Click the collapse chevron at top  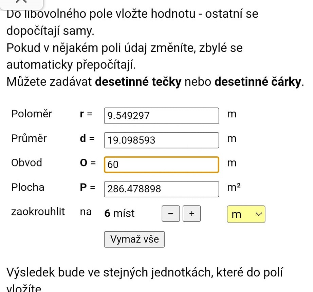coord(21,2)
